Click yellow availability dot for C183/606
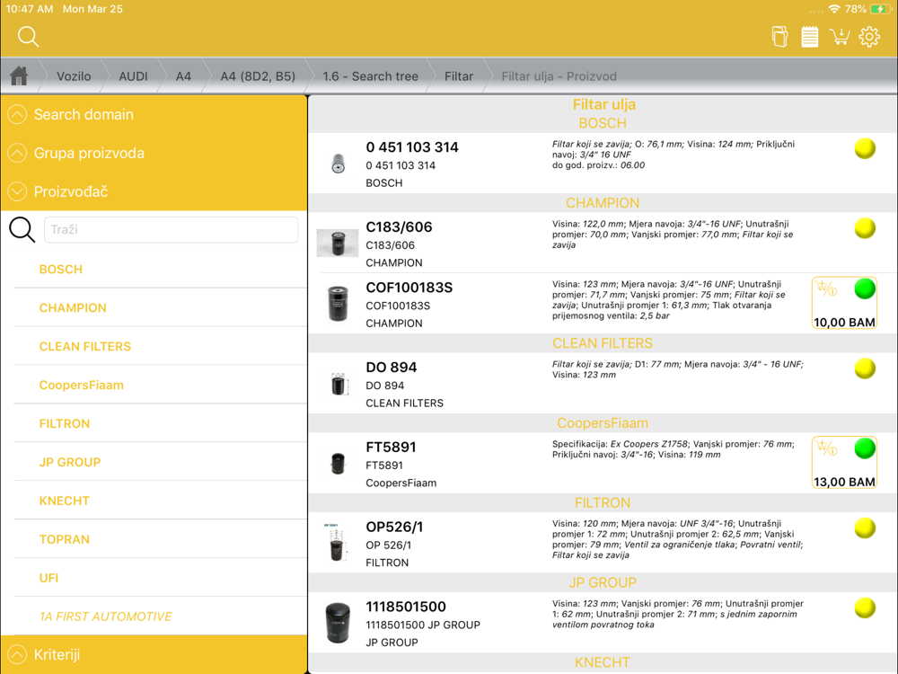Screen dimensions: 898x674 pos(865,228)
